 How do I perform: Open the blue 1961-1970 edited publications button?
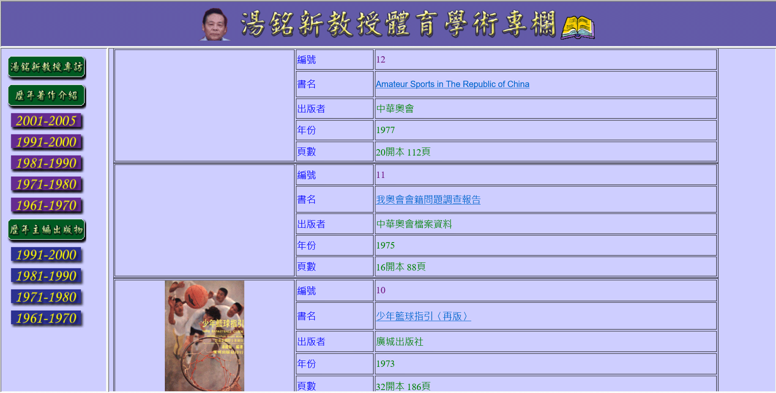point(46,319)
